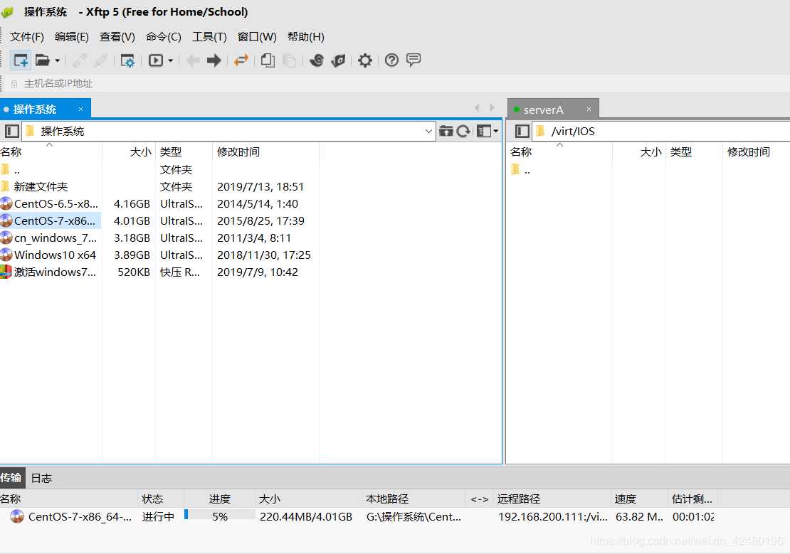This screenshot has width=790, height=554.
Task: Open the 查看(V) menu
Action: [117, 37]
